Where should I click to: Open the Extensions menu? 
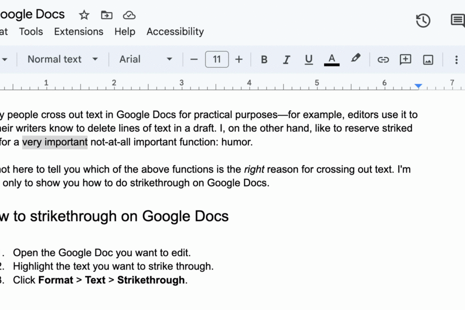pos(78,31)
